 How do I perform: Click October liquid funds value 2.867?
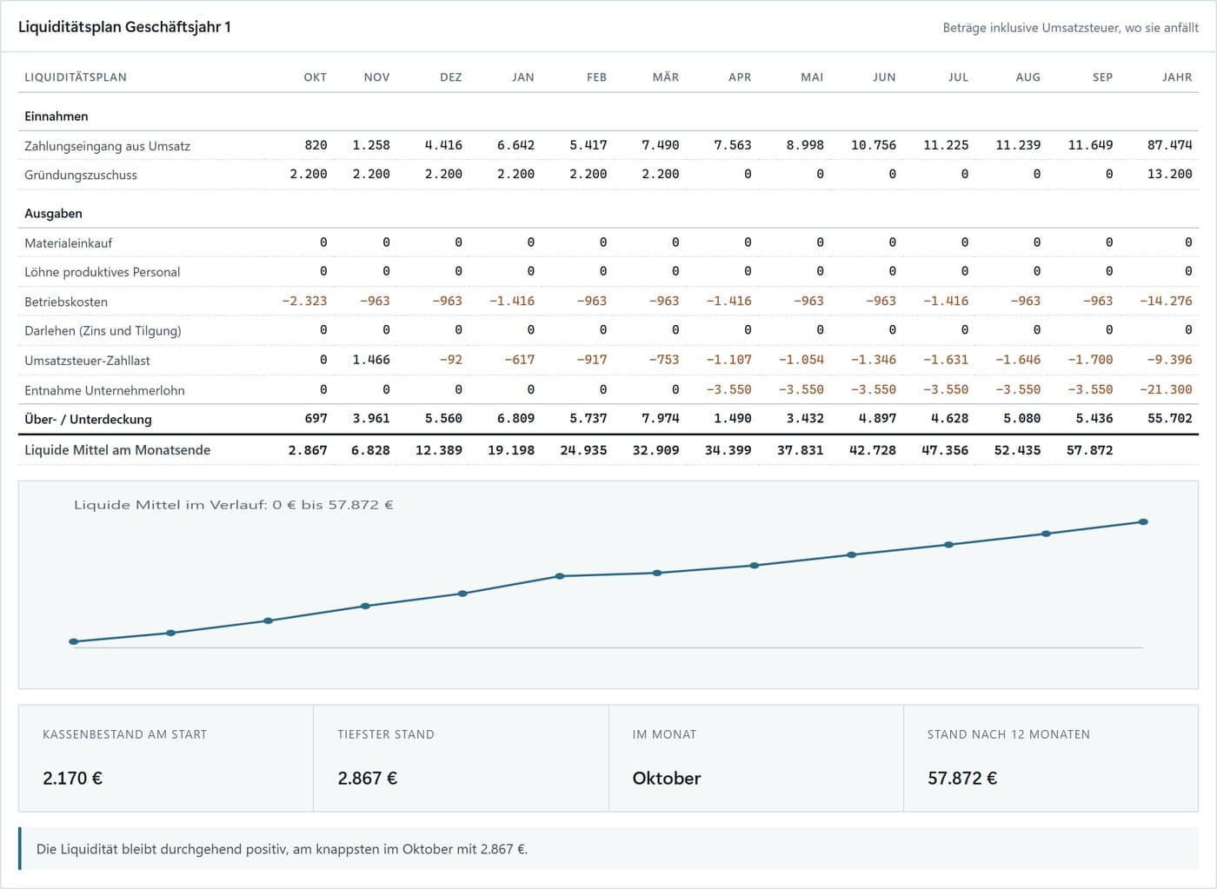pos(308,450)
